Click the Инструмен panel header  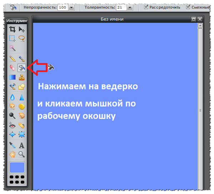17,21
